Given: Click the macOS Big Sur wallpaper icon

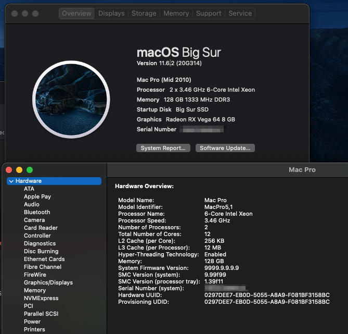Looking at the screenshot, I should (71, 99).
